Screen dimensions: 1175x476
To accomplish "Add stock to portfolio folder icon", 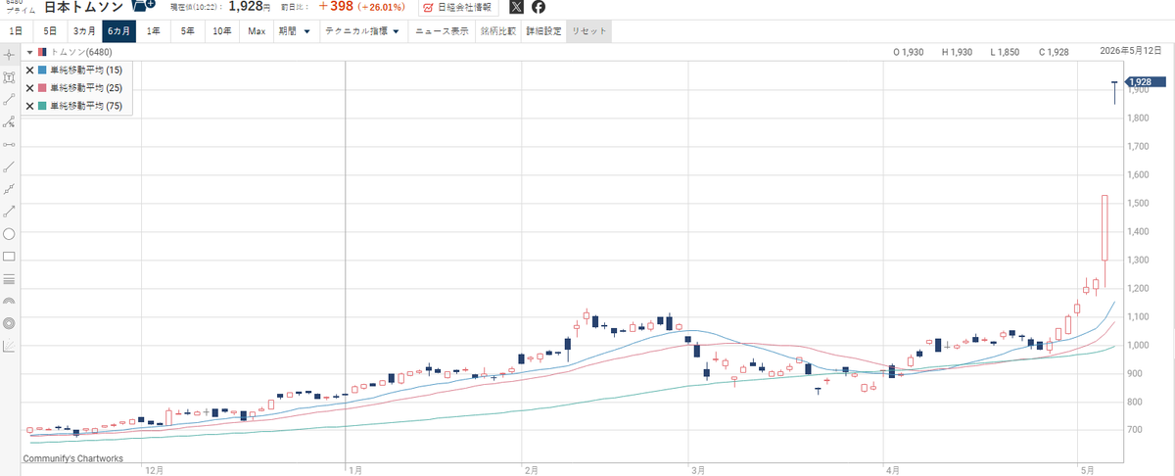I will (143, 7).
